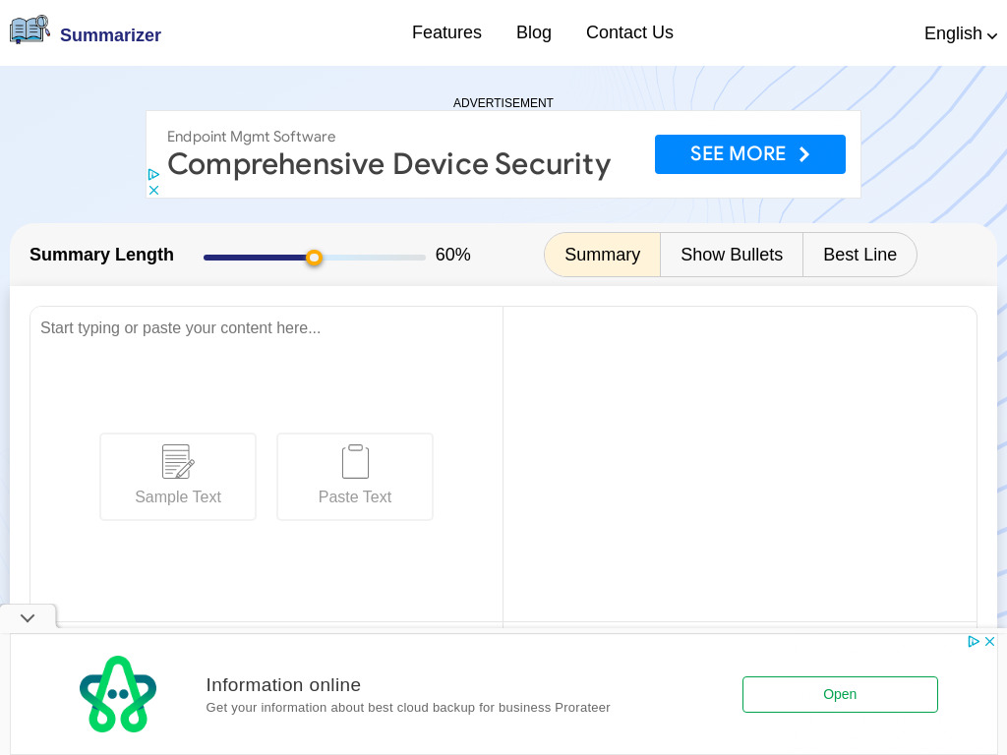
Task: Select the Sample Text document icon
Action: coord(178,461)
